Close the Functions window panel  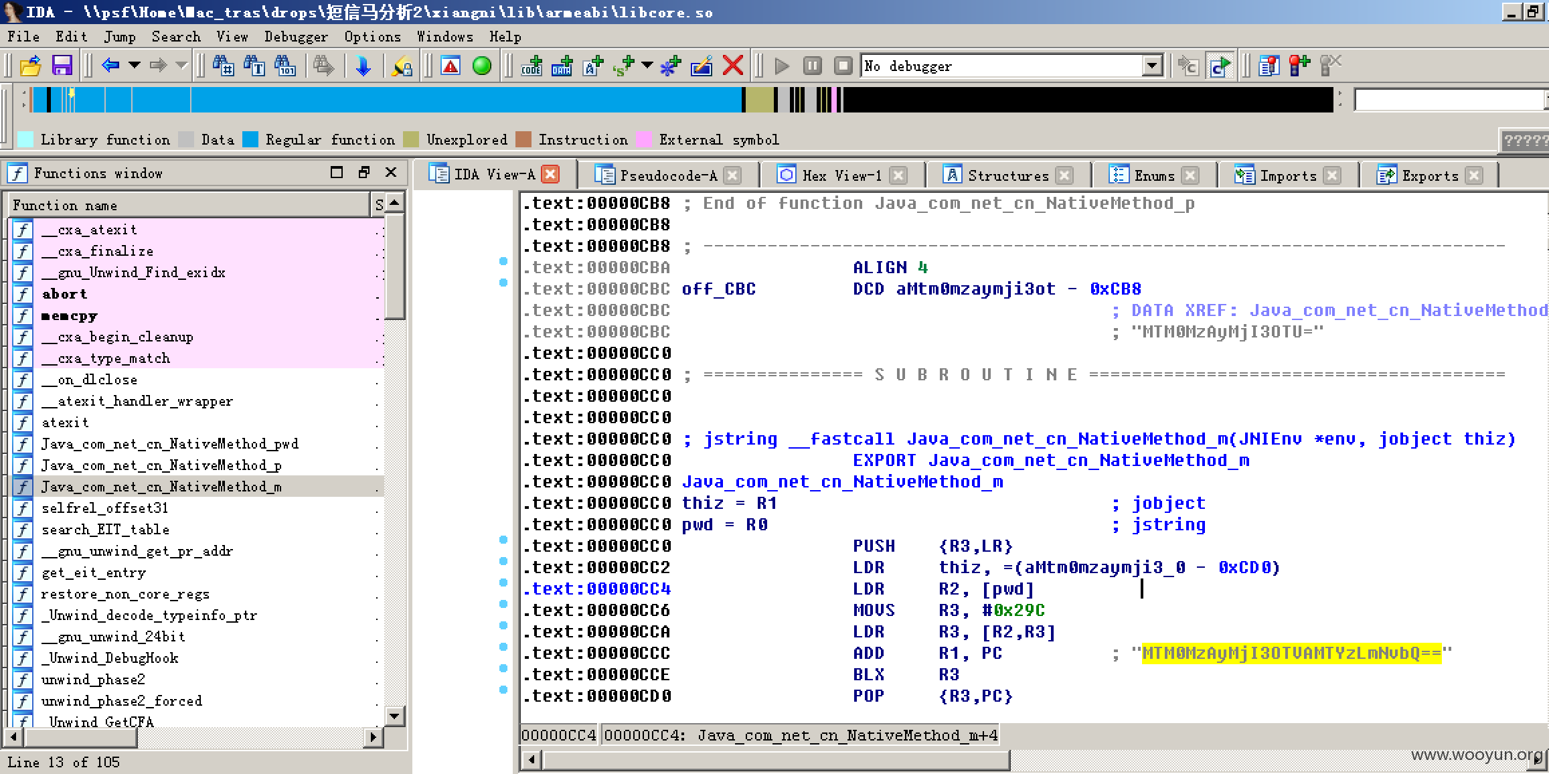click(x=391, y=173)
